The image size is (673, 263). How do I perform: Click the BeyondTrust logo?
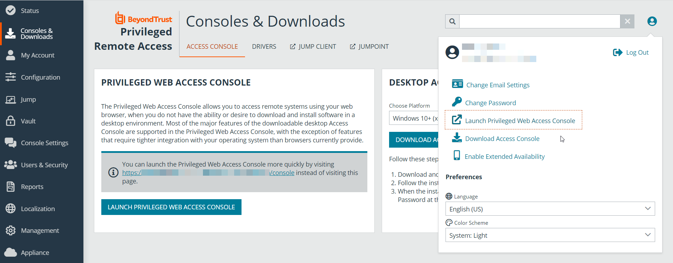[144, 18]
